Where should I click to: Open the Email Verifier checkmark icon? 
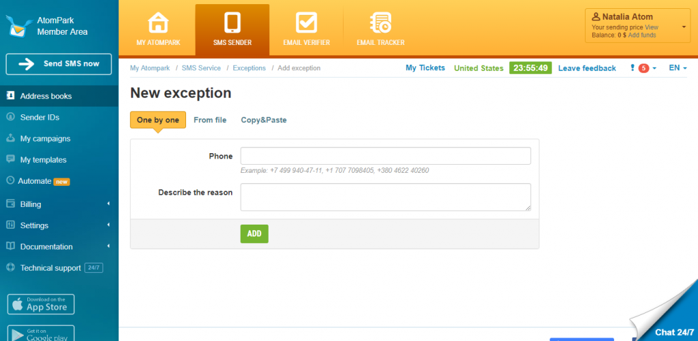point(306,22)
